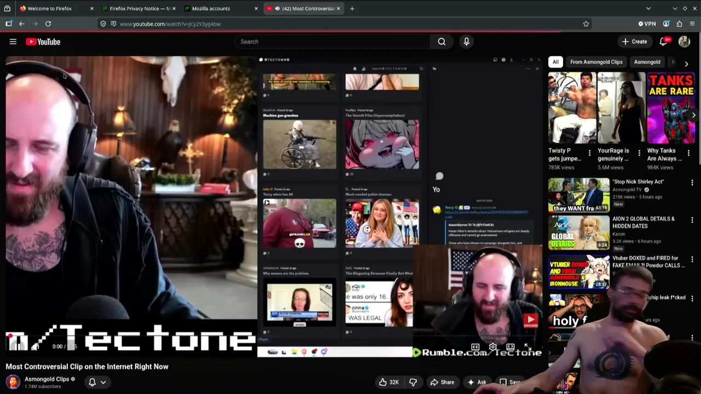Screen dimensions: 701x394
Task: Reload the page
Action: coord(48,24)
